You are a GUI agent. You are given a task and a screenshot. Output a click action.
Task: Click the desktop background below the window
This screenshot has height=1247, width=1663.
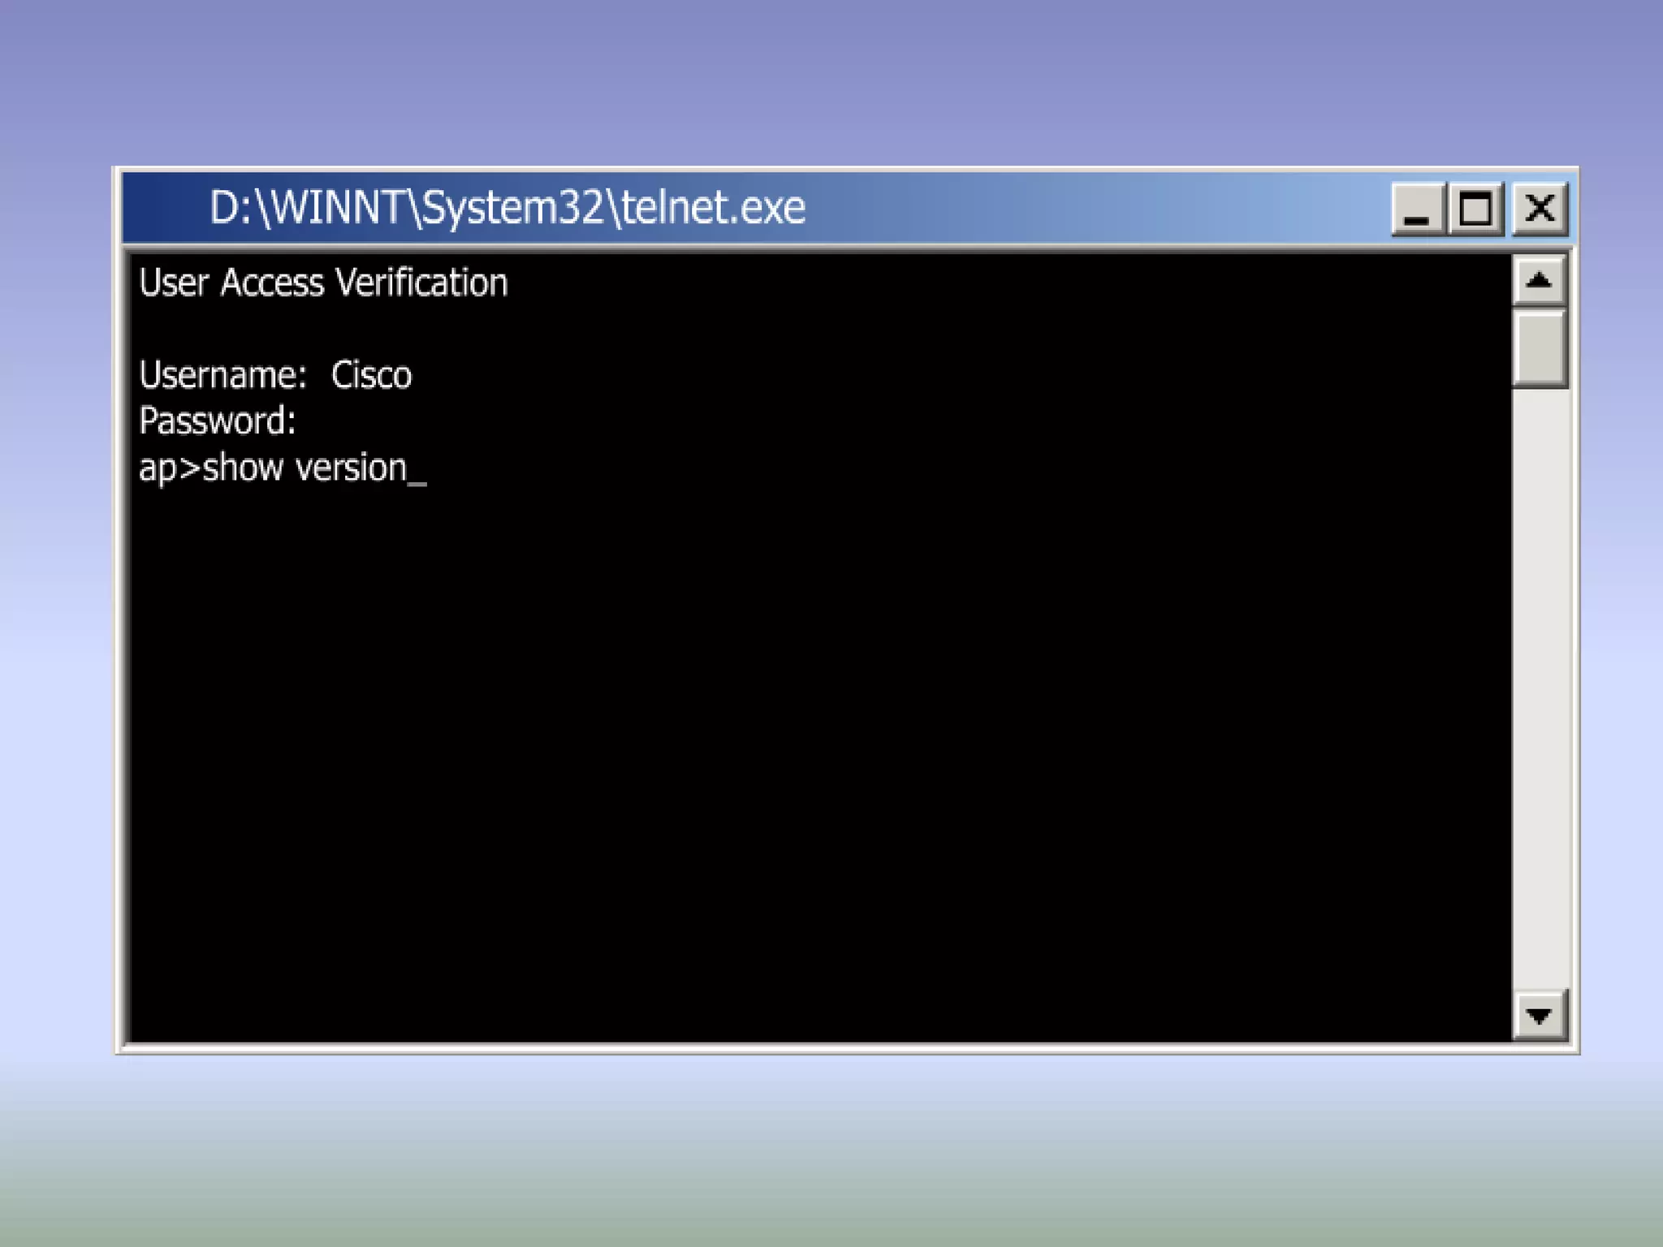click(831, 1153)
